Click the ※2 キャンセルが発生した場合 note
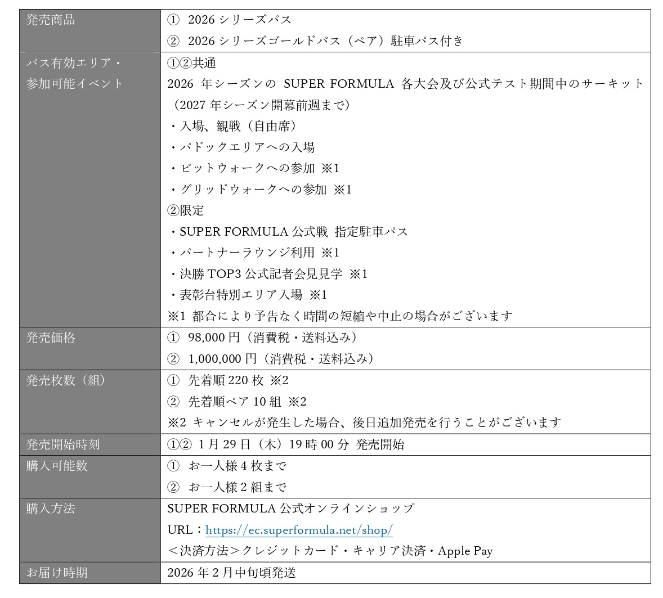The height and width of the screenshot is (598, 663). coord(365,422)
